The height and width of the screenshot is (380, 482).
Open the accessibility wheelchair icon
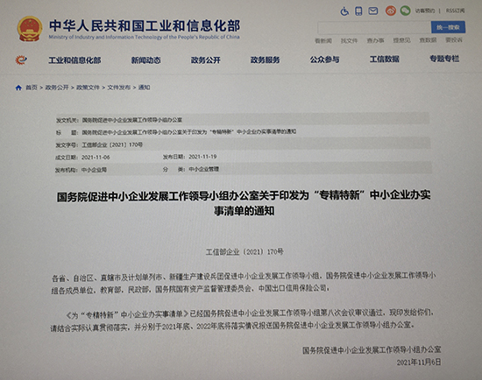344,11
